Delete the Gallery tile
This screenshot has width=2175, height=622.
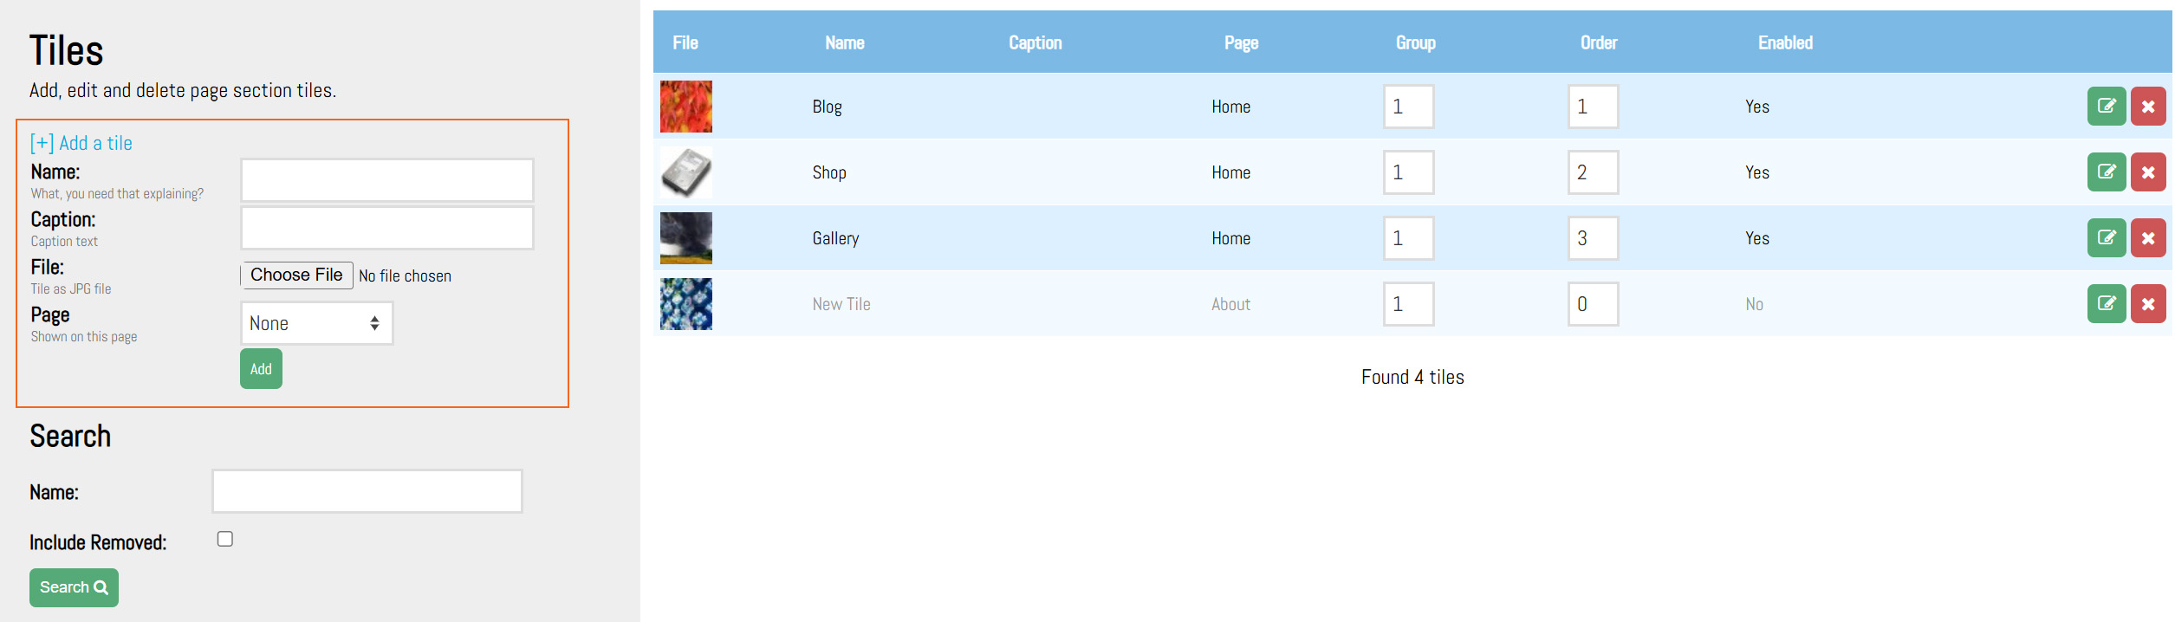tap(2147, 238)
